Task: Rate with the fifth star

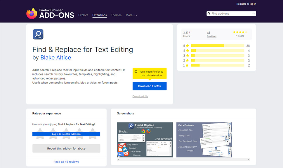Action: click(x=93, y=134)
